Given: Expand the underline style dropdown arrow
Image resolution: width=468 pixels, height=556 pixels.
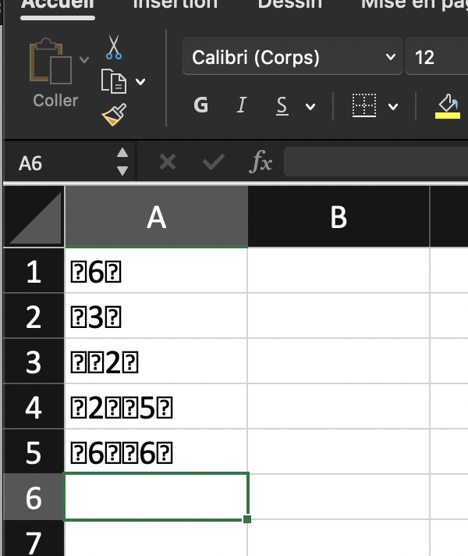Looking at the screenshot, I should (310, 106).
